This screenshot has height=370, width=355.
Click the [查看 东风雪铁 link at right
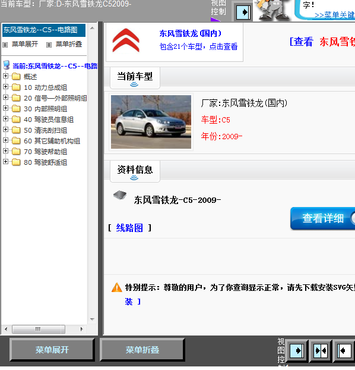(322, 42)
